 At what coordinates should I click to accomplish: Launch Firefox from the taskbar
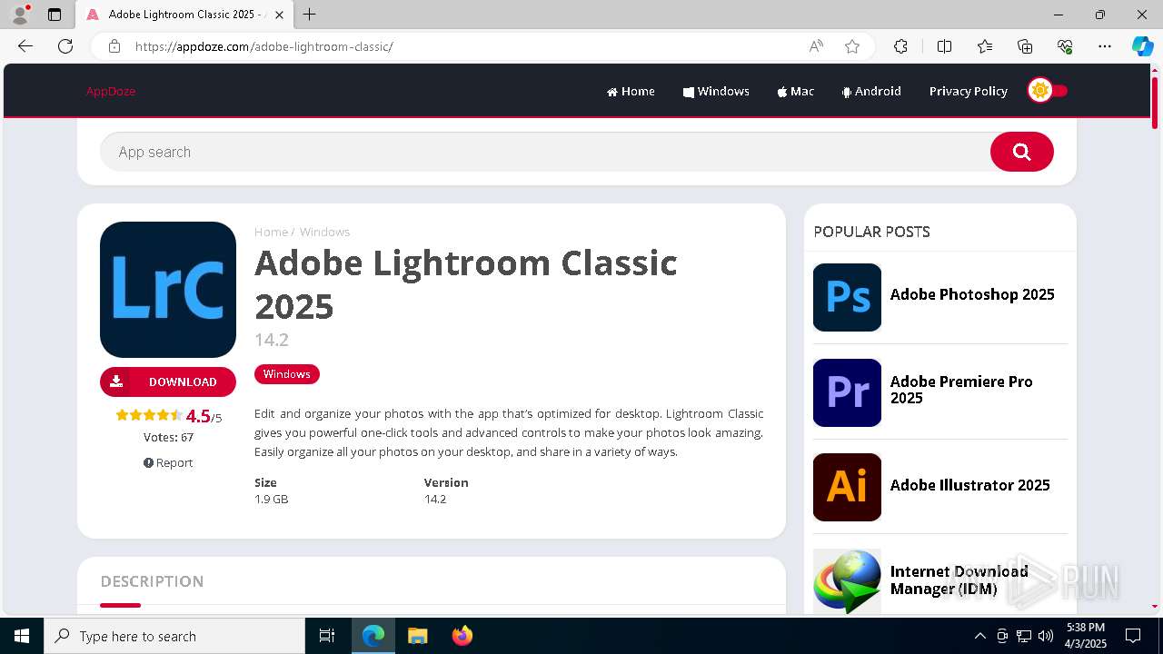[462, 636]
